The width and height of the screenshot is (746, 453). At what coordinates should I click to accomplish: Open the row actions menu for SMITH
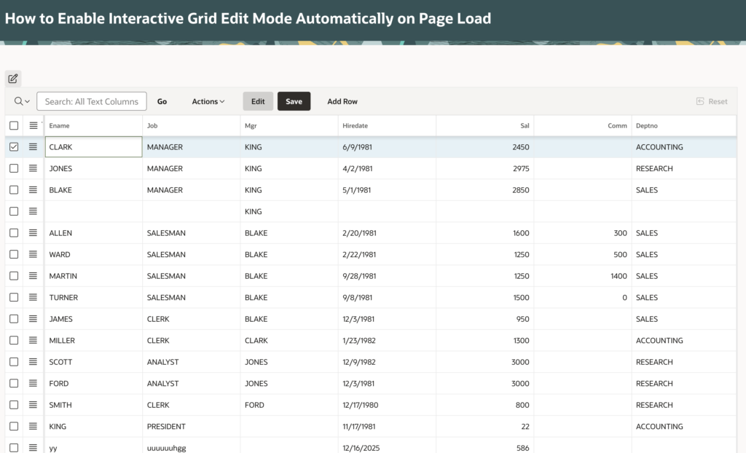(x=34, y=405)
